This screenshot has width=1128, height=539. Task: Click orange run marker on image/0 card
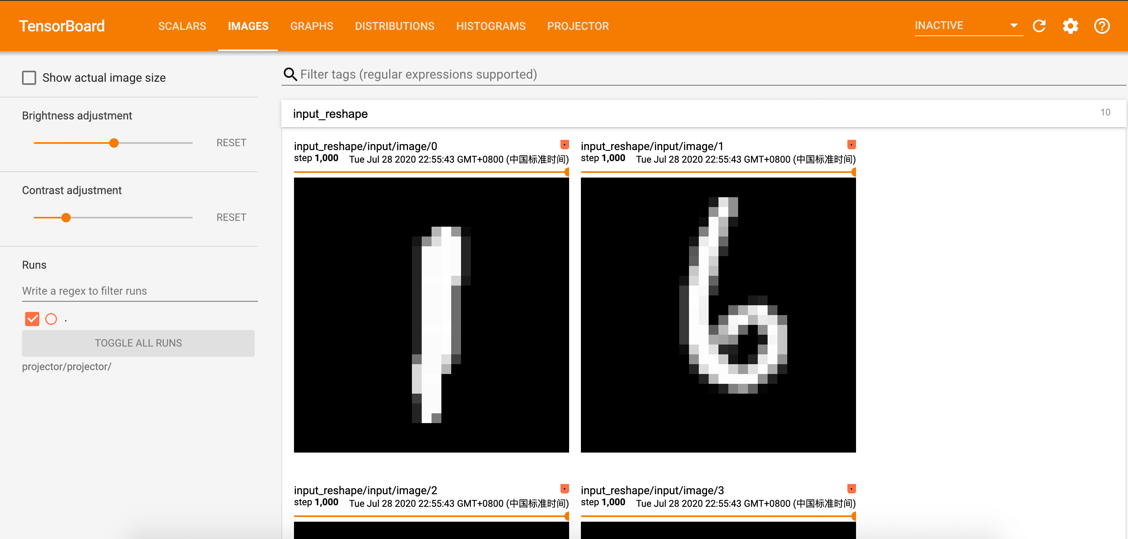pos(564,145)
